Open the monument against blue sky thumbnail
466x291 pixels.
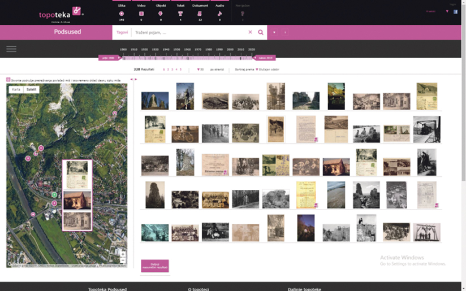click(x=155, y=101)
